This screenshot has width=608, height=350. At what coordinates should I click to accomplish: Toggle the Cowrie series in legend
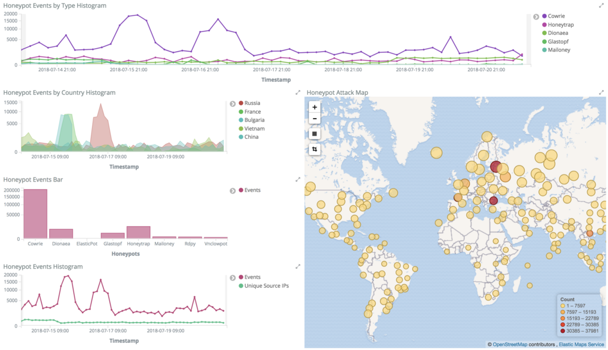553,16
